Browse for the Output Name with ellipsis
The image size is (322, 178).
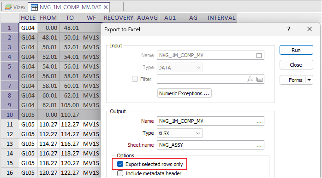point(259,121)
